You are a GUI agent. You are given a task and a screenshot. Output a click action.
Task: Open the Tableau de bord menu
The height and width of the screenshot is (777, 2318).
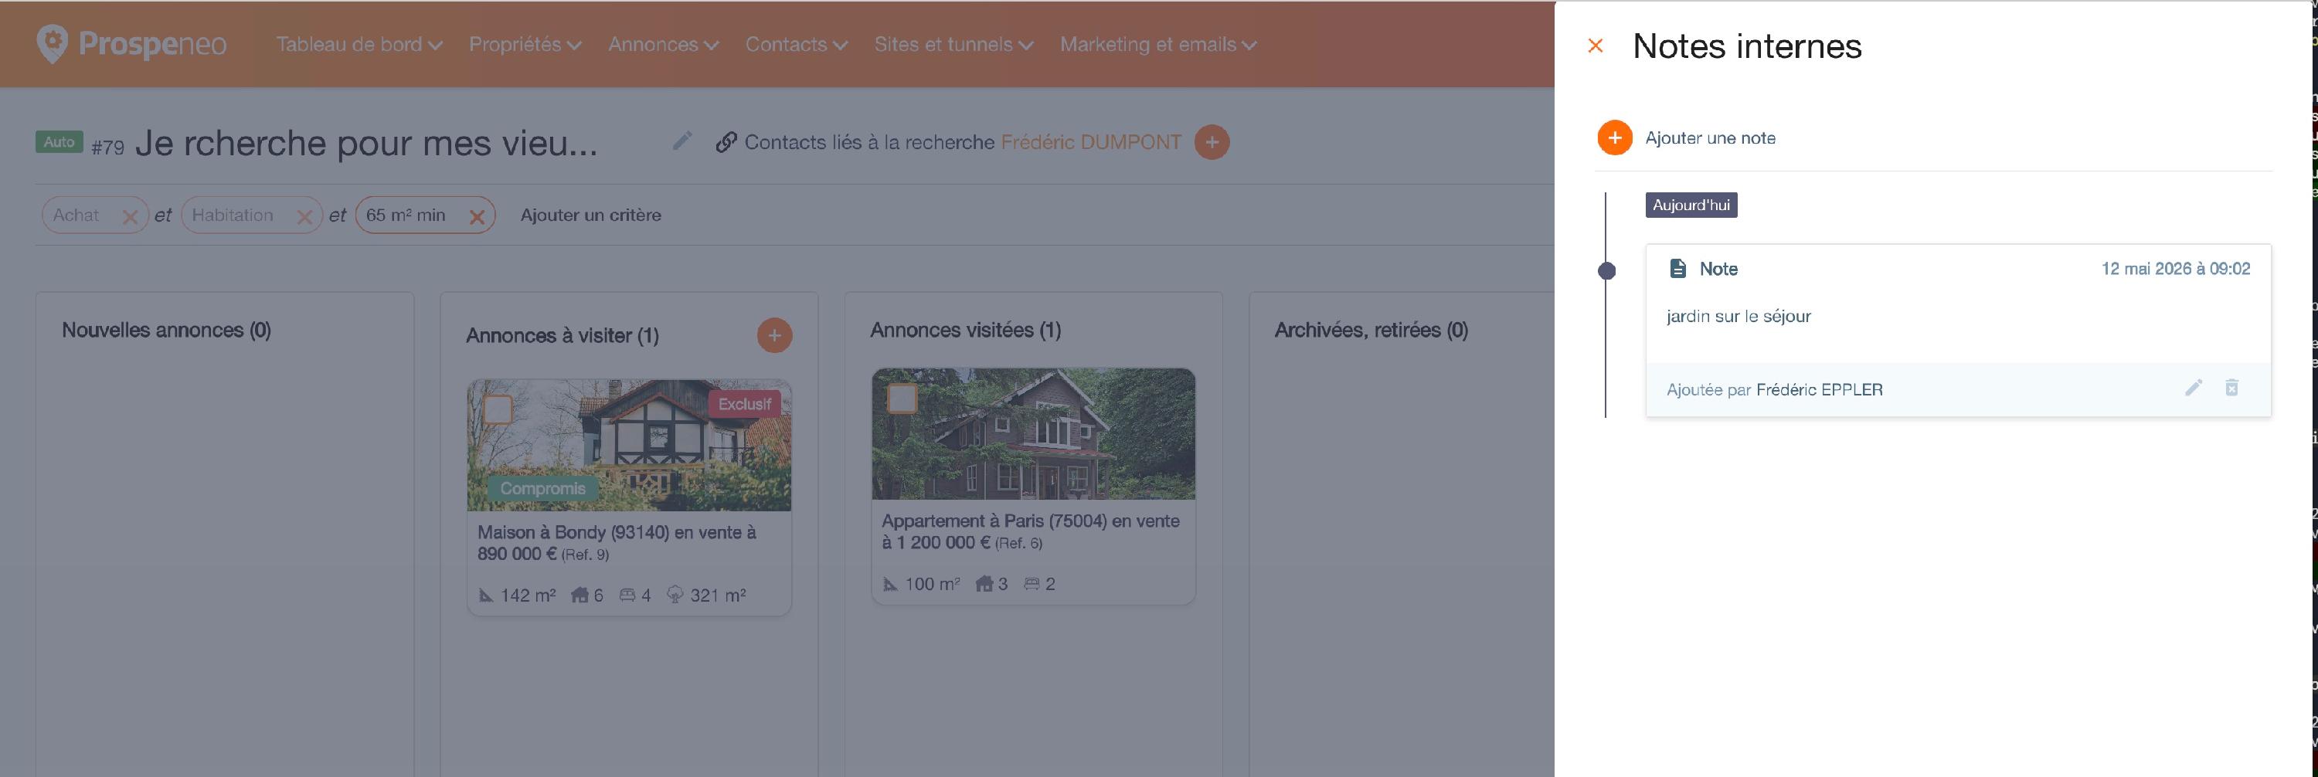click(359, 44)
